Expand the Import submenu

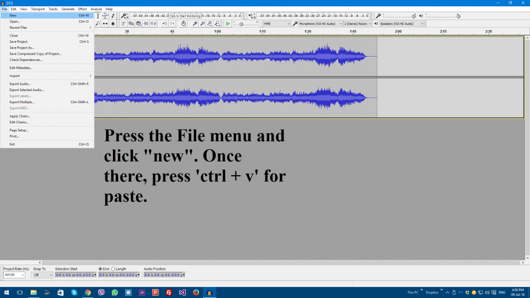[x=47, y=76]
